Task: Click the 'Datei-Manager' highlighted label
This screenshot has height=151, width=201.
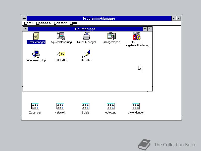Action: tap(36, 42)
